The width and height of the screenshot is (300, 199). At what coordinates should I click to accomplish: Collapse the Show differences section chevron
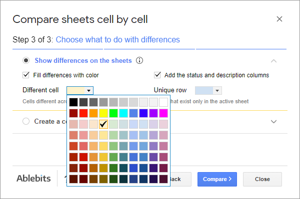[274, 61]
